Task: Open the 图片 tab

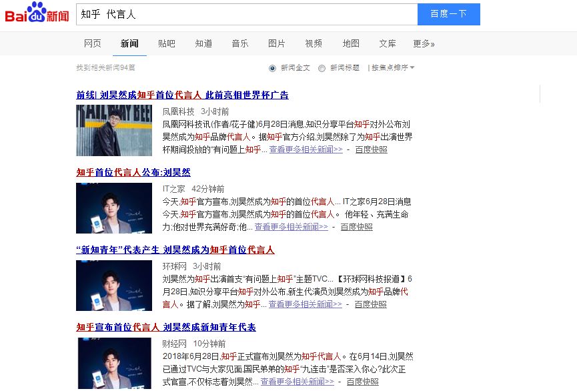Action: [x=276, y=43]
